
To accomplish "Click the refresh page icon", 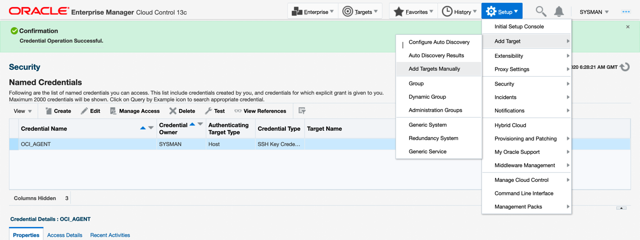I will click(625, 67).
